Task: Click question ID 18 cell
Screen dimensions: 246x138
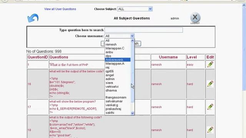Action: 38,130
